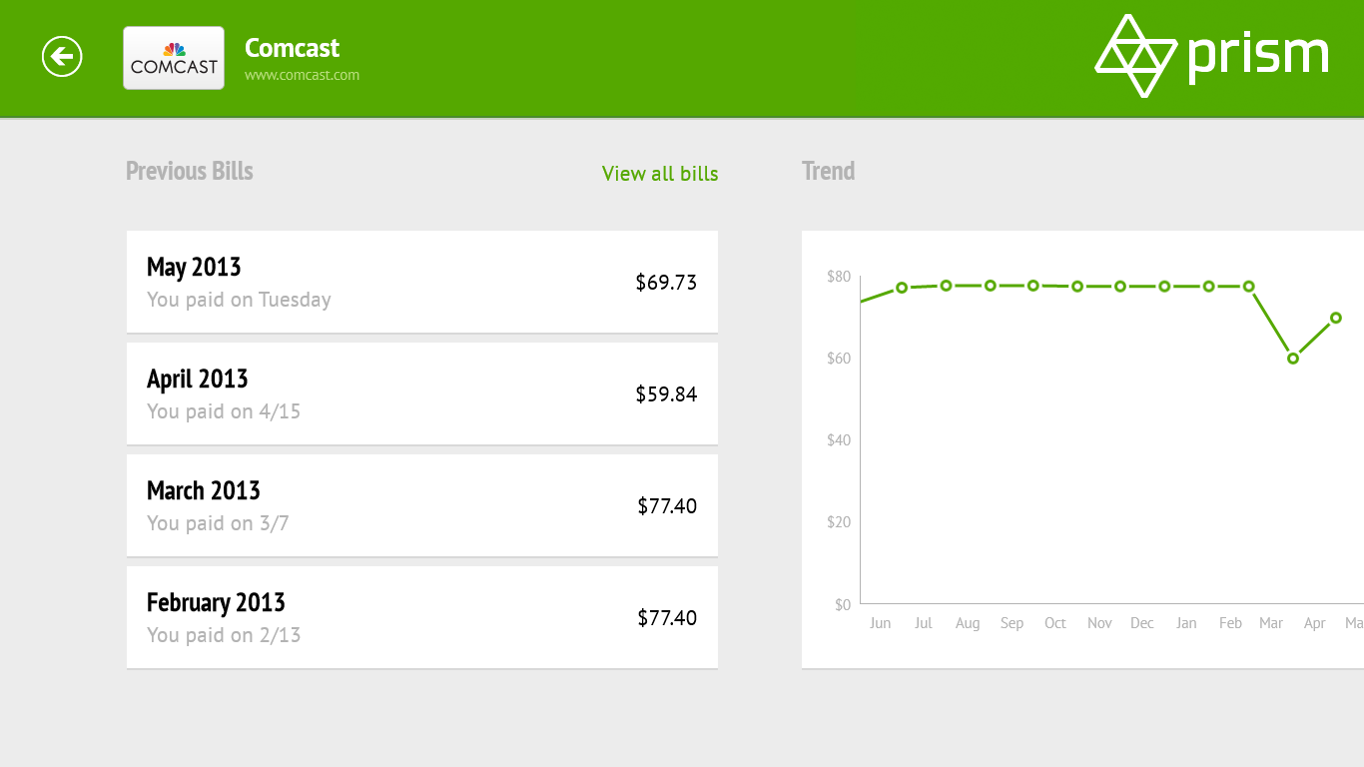Select the April 2013 bill entry

(421, 393)
